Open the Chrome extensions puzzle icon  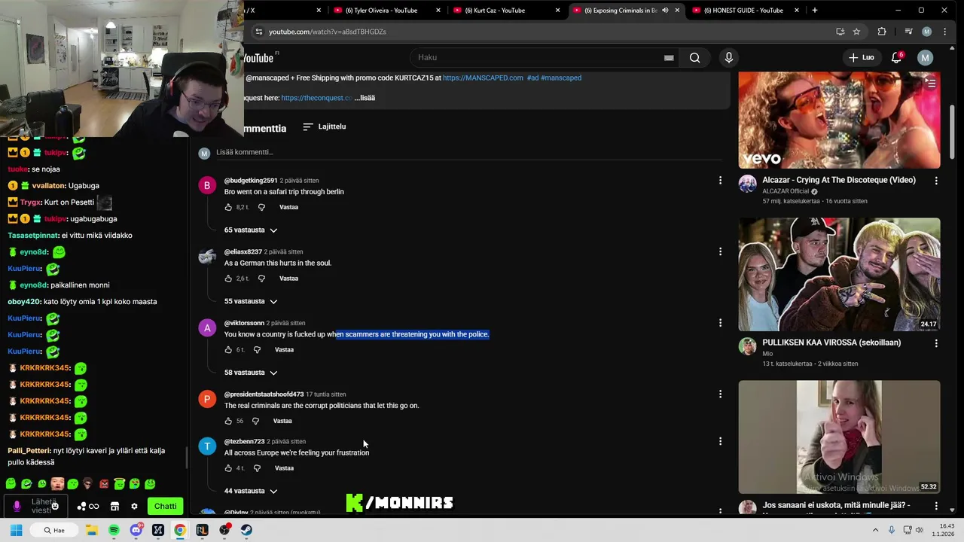pyautogui.click(x=882, y=32)
